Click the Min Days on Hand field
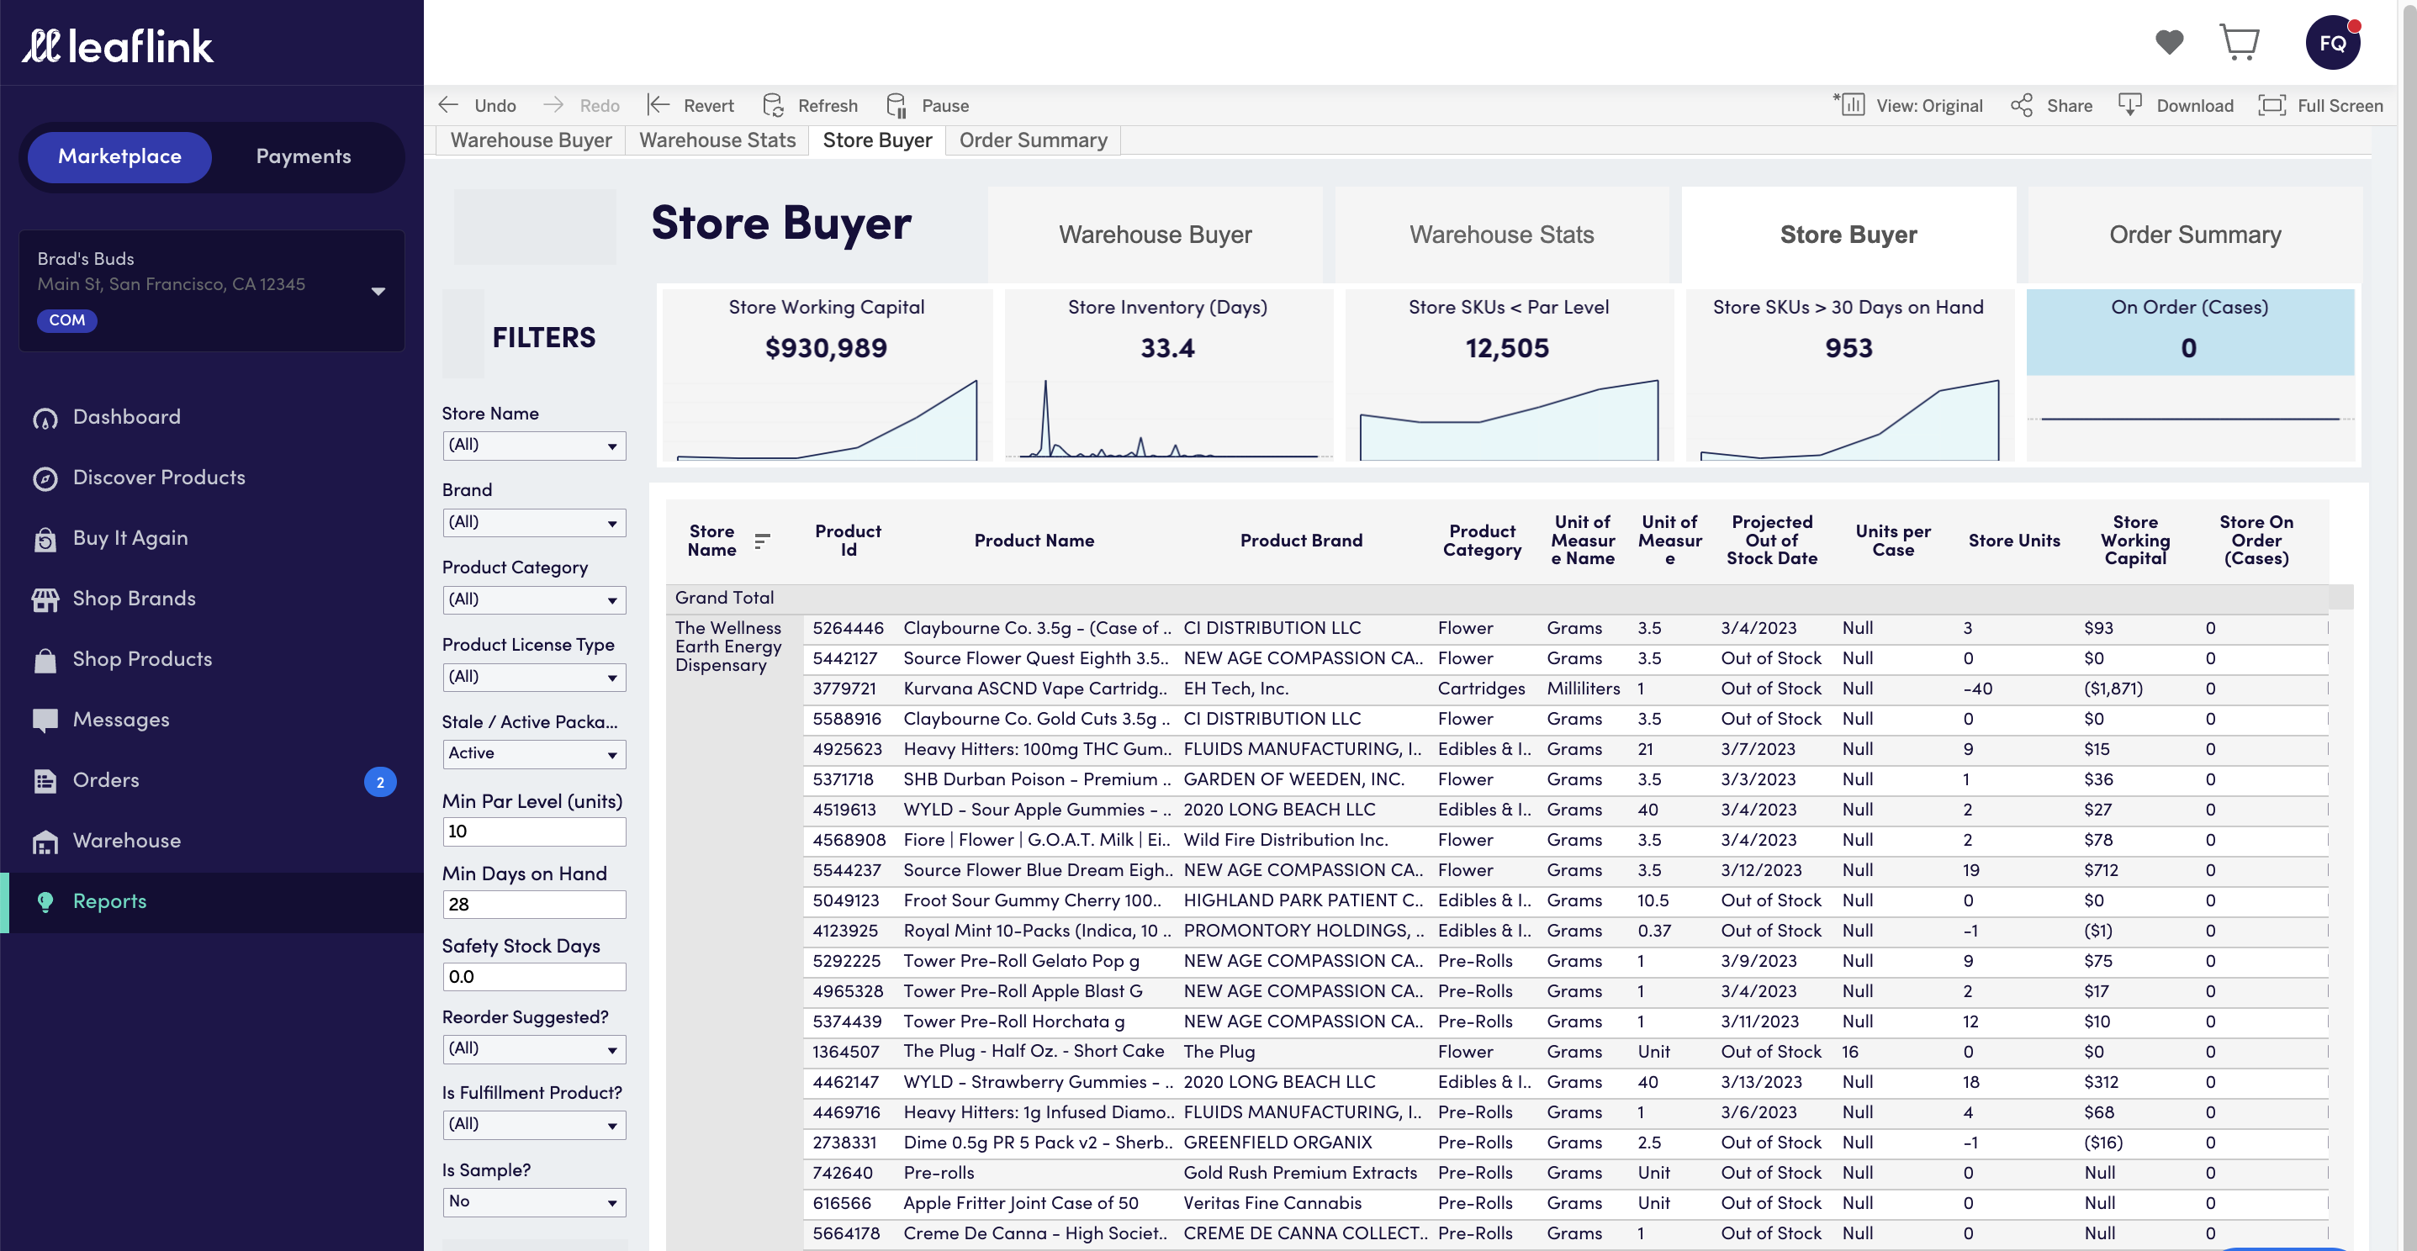This screenshot has width=2417, height=1251. 533,904
